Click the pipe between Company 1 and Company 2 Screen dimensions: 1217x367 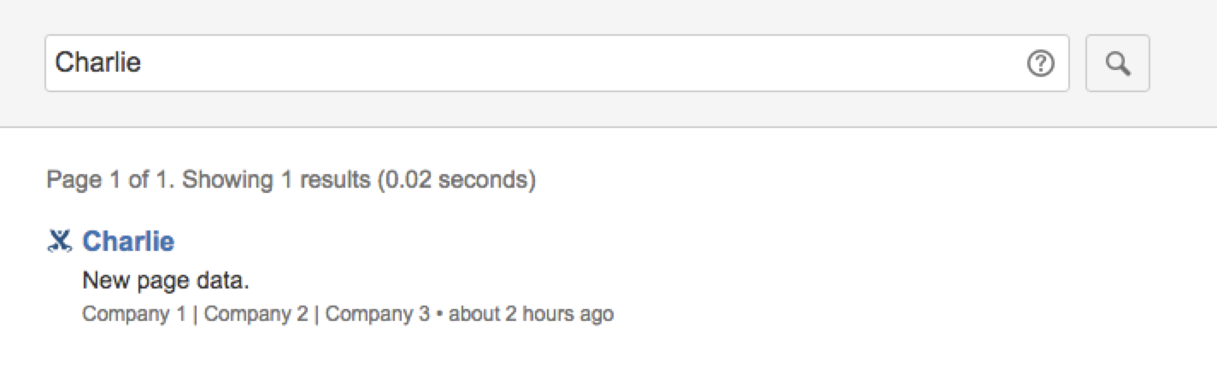pyautogui.click(x=195, y=314)
